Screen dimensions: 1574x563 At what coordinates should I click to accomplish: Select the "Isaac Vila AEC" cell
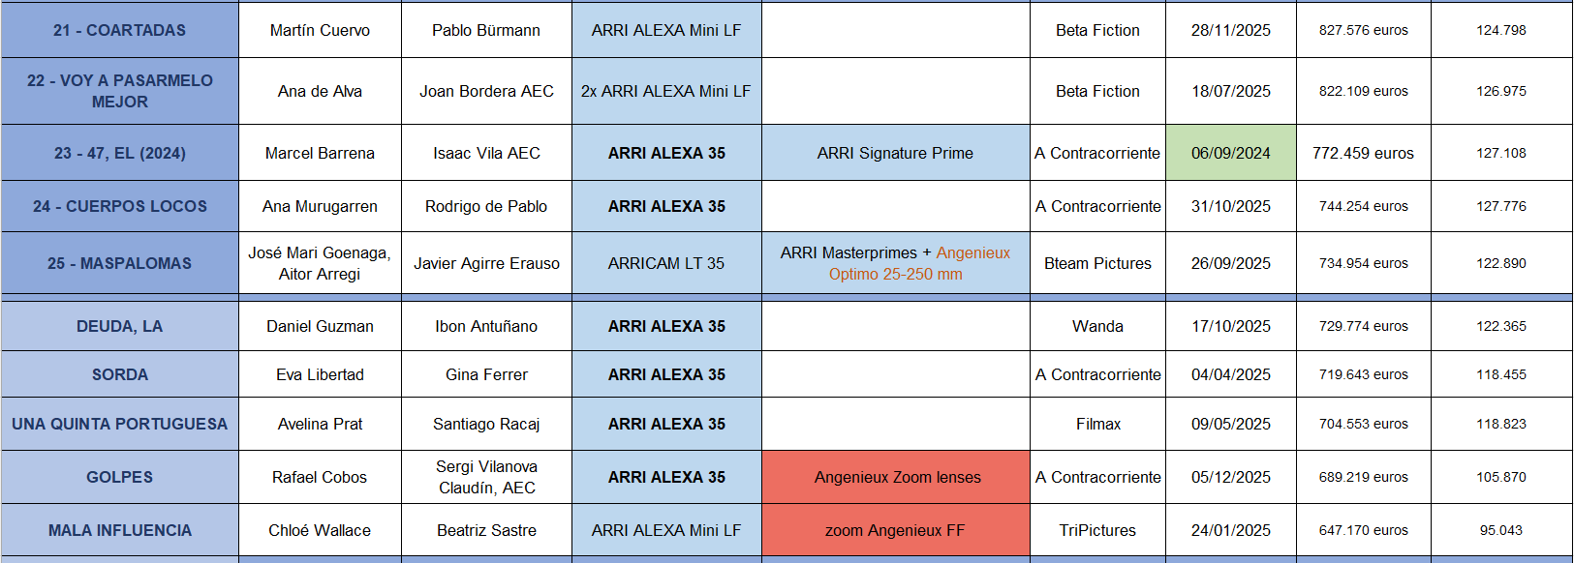coord(486,153)
